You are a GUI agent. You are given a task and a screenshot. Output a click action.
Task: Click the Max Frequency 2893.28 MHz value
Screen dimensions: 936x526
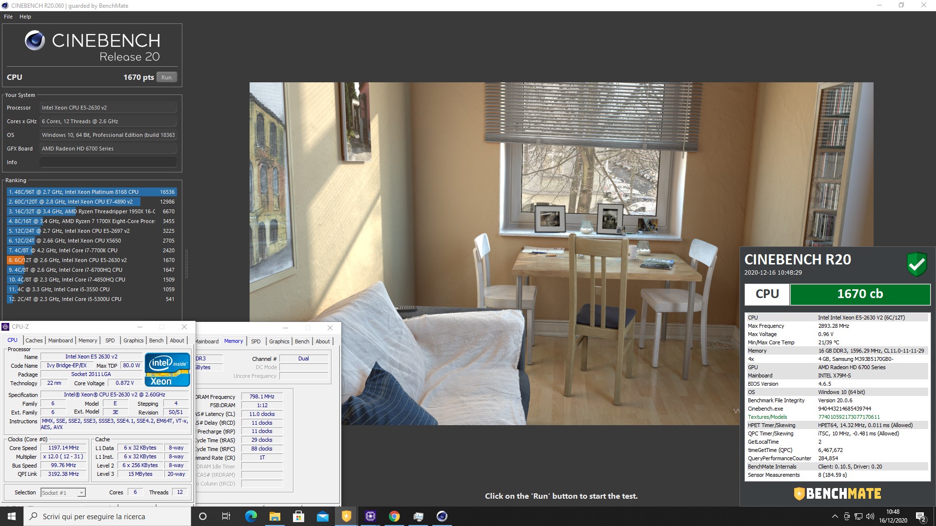pos(833,326)
